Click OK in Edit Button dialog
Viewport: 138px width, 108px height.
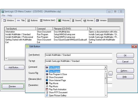tap(125, 55)
